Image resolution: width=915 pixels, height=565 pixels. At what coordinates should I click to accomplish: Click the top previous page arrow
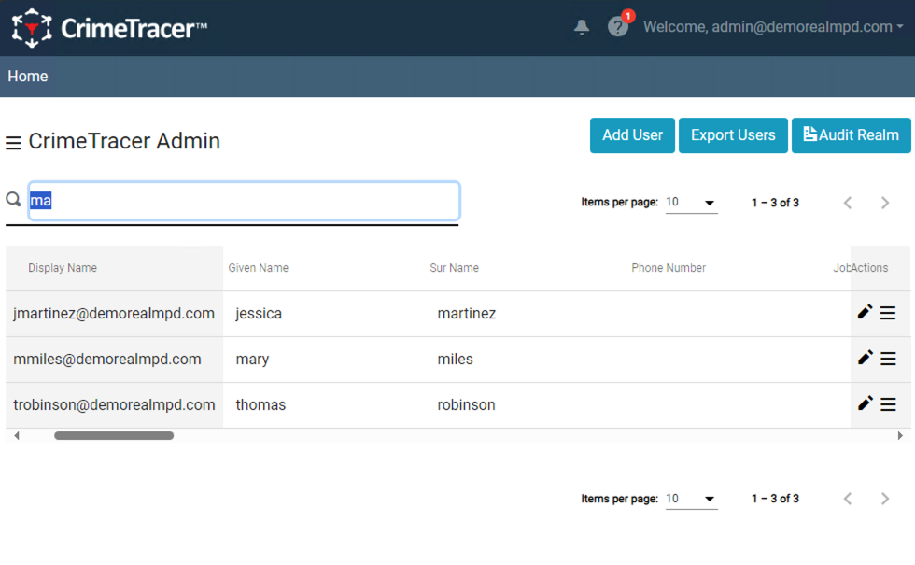point(848,203)
